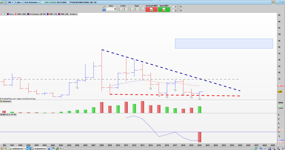Click the second Limit order icon
The width and height of the screenshot is (285, 150).
tap(125, 9)
